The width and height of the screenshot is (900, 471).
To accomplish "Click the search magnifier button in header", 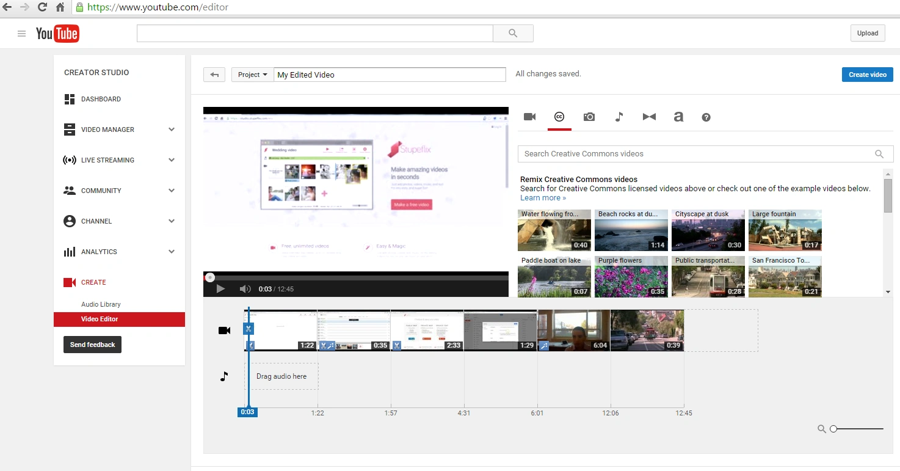I will 513,34.
